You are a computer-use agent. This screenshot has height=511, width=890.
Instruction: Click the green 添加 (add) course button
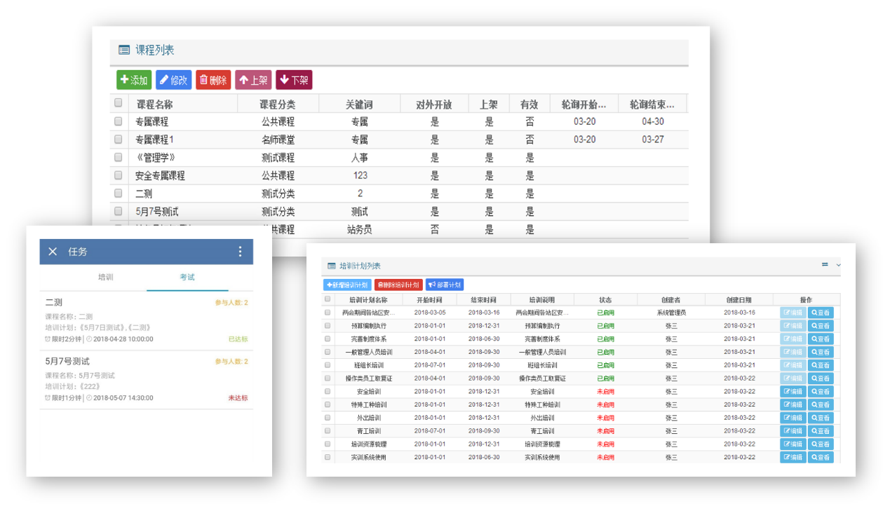[134, 80]
